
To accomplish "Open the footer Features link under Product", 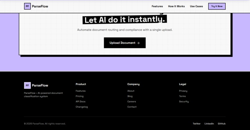I will pos(81,91).
